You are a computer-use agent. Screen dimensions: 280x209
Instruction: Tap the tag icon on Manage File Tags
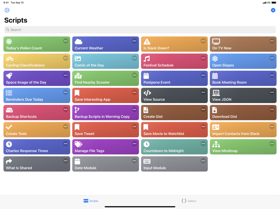tap(78, 144)
